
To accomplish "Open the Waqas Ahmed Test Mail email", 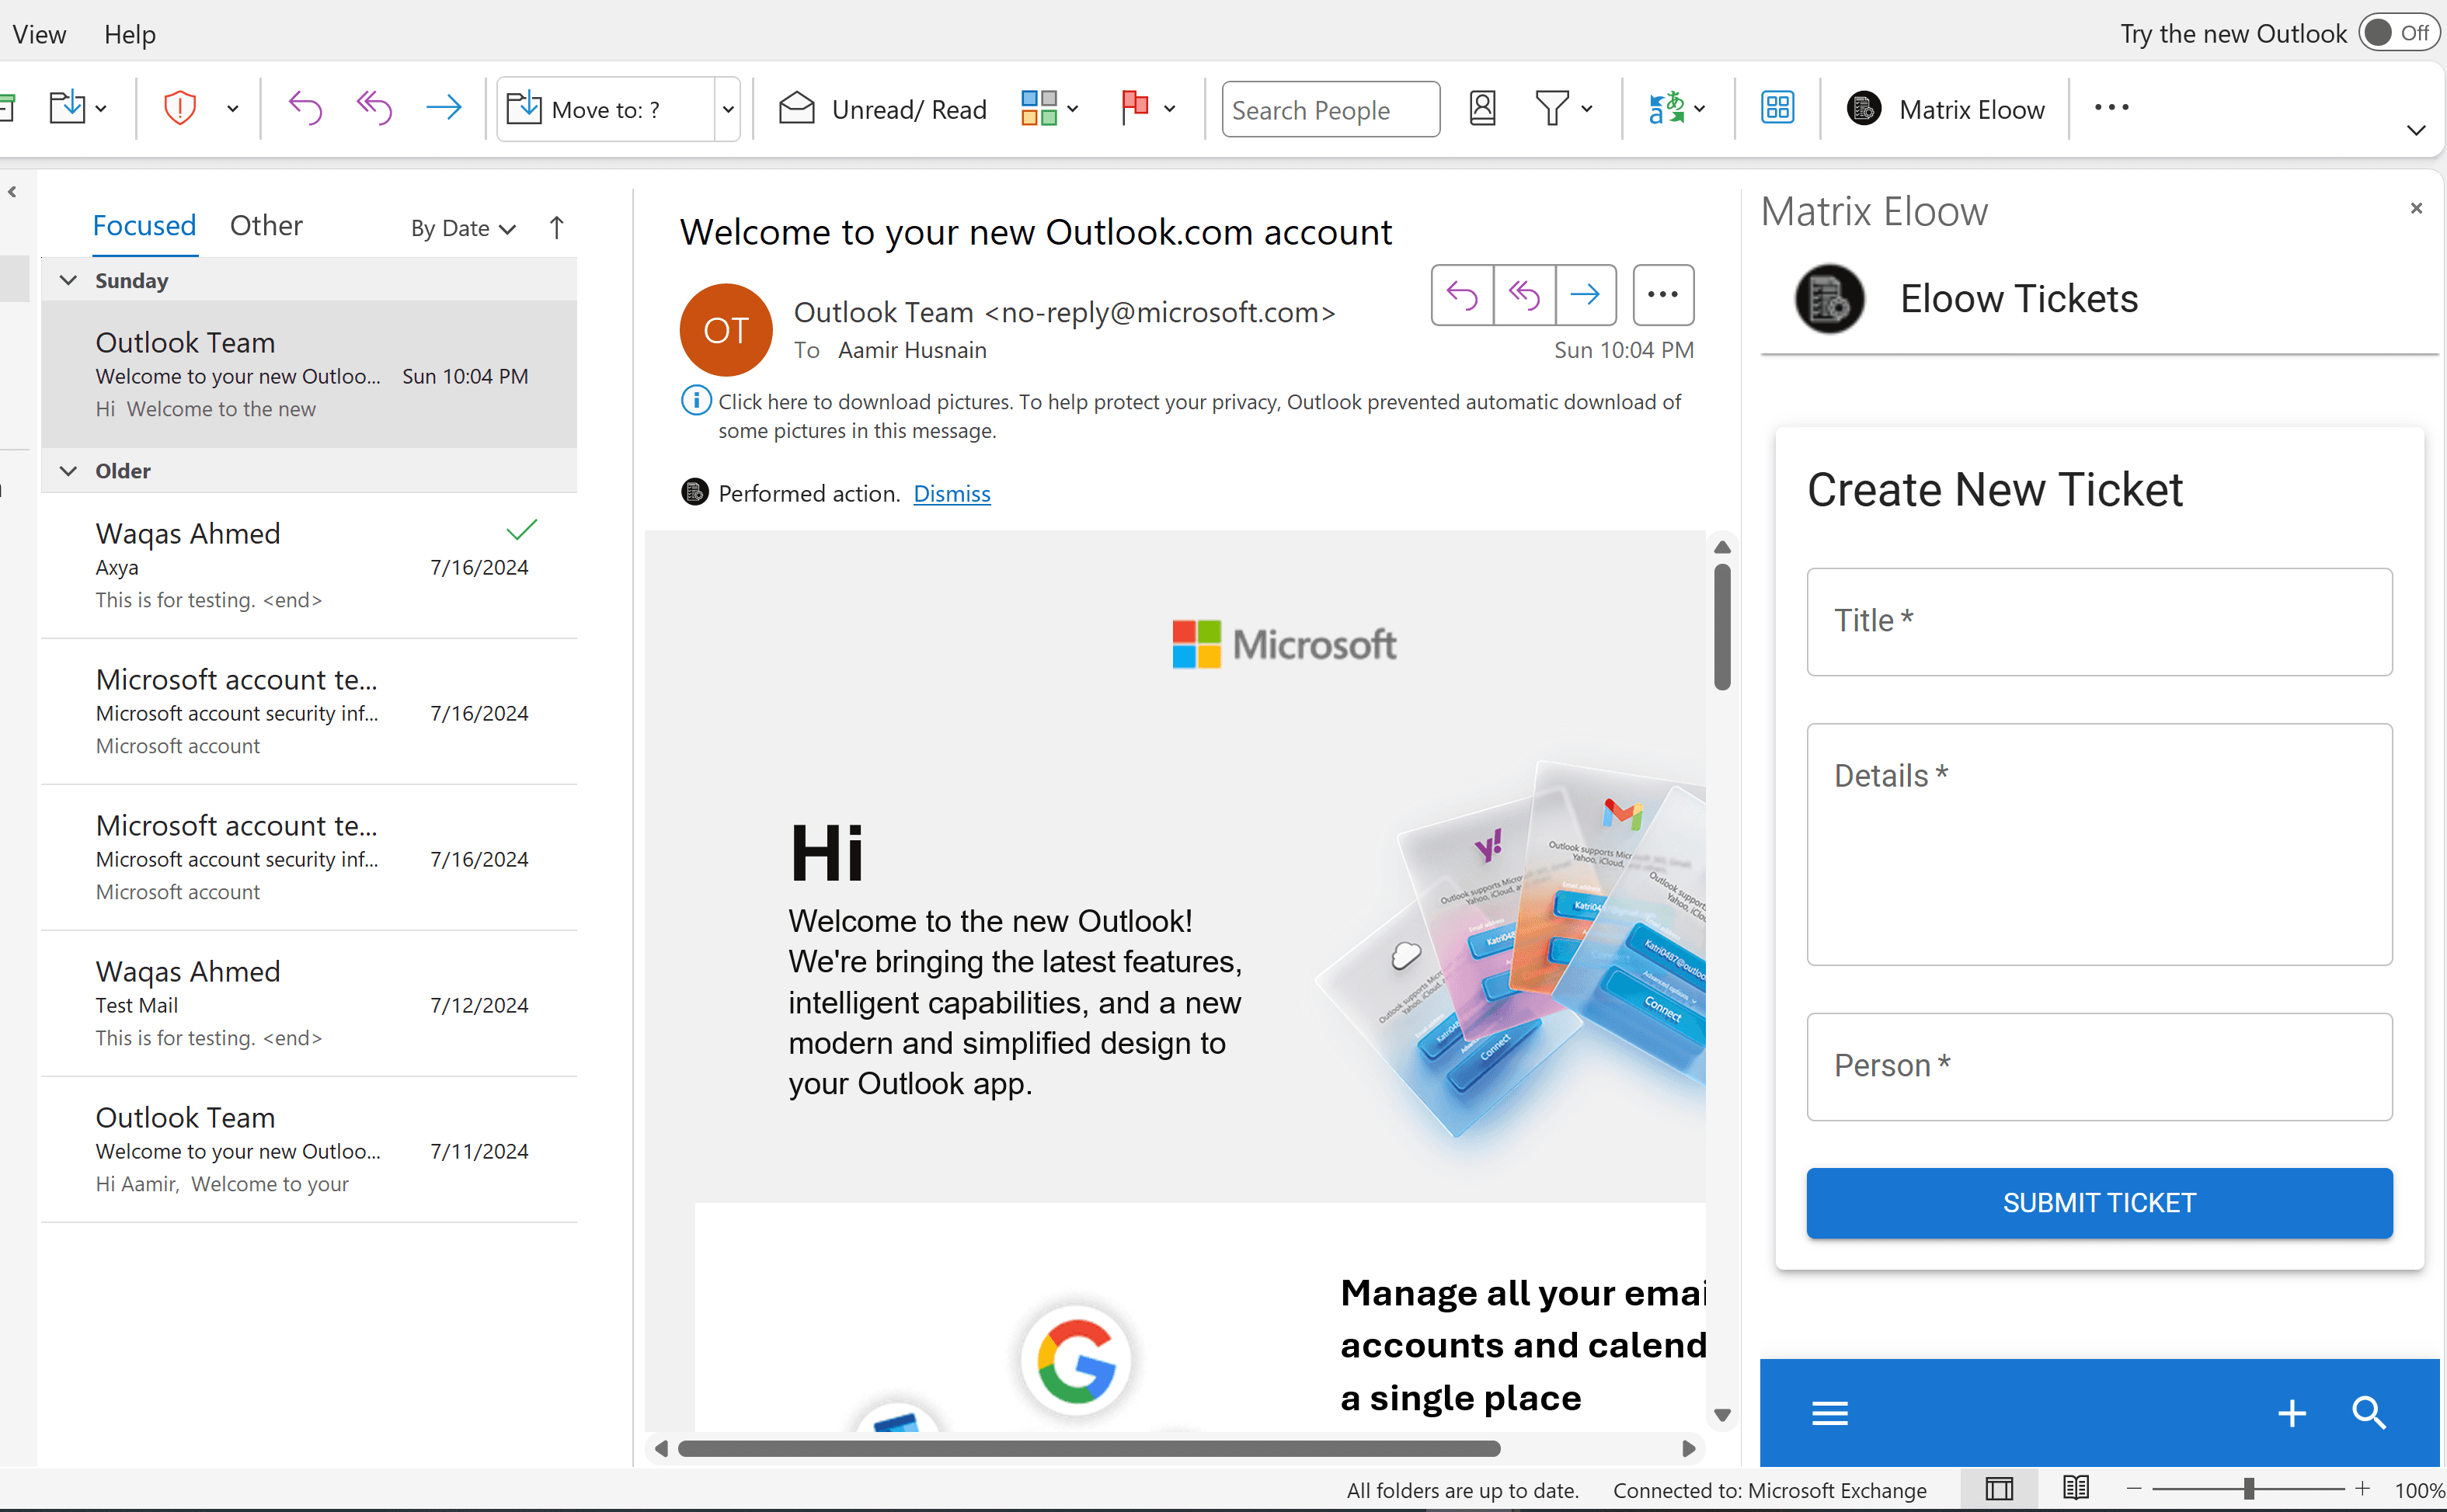I will [x=309, y=1003].
